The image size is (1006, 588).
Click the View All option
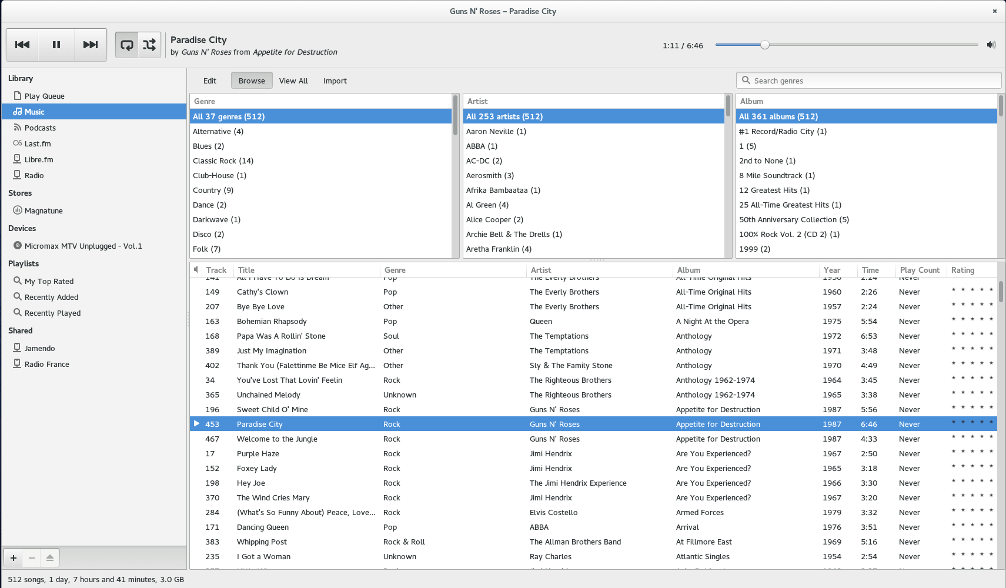[293, 81]
